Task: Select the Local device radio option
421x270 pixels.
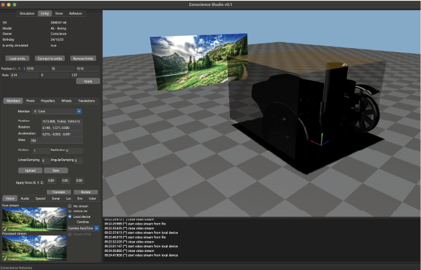Action: [70, 217]
